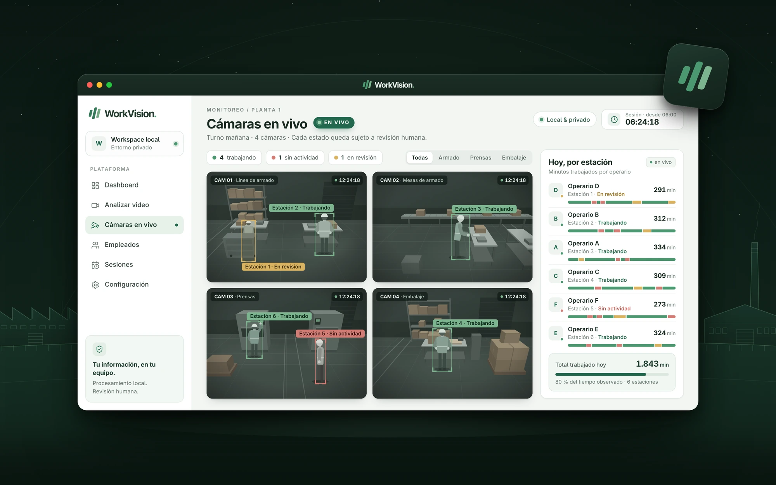
Task: Click the Estación 6 · Trabajando label
Action: [279, 316]
